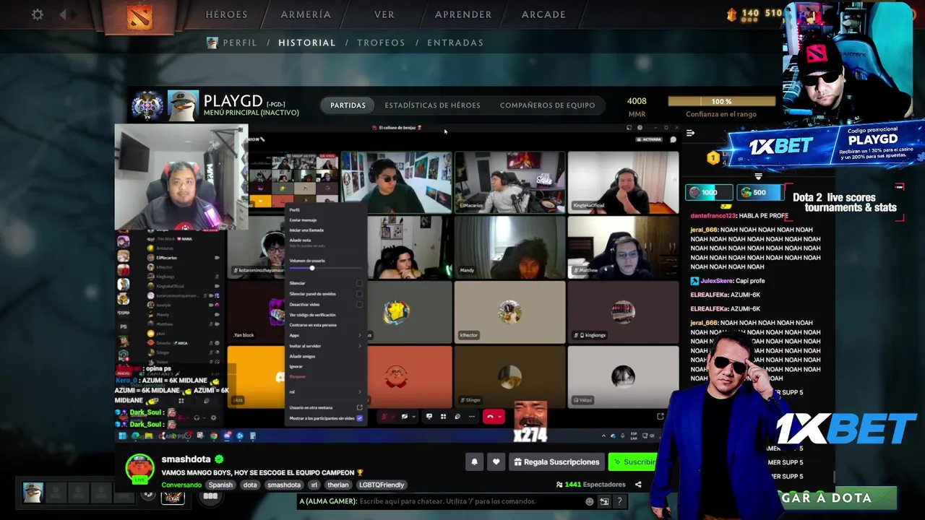This screenshot has height=520, width=925.
Task: Click the notification bell button
Action: [x=475, y=462]
